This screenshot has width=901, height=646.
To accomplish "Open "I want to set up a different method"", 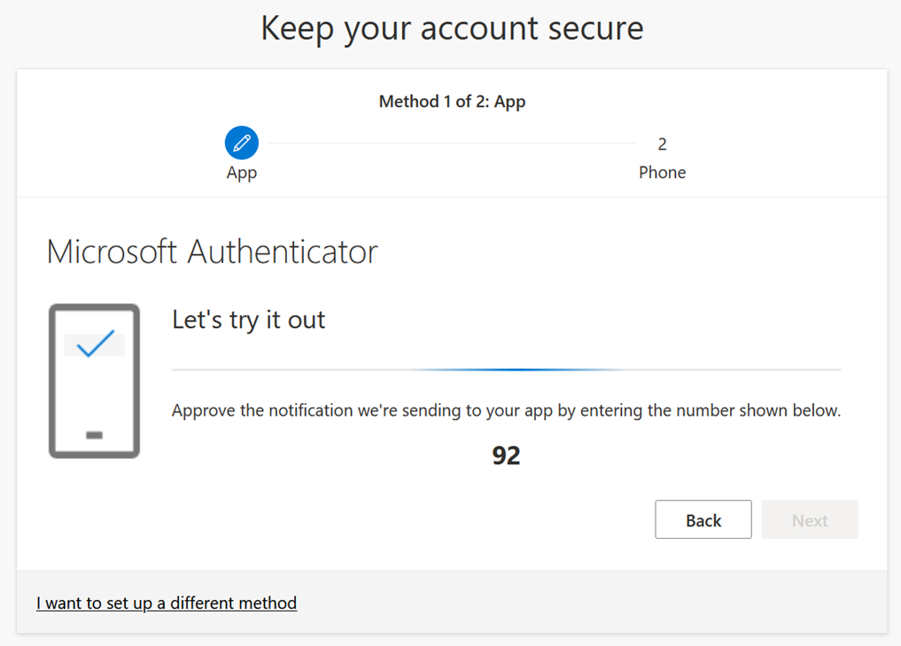I will point(167,603).
